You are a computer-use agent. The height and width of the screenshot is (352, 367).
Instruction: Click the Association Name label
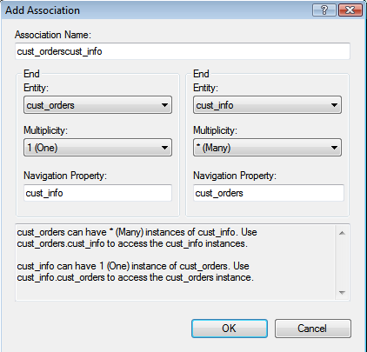(53, 35)
